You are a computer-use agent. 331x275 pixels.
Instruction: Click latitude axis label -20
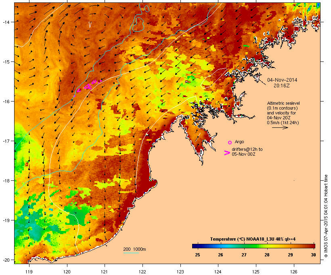6,260
